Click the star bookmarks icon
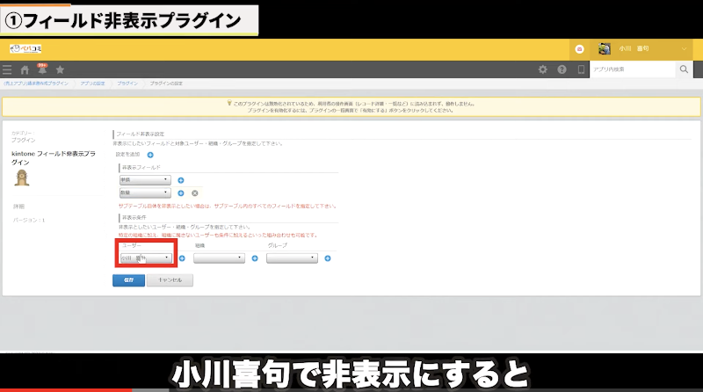 click(x=60, y=69)
